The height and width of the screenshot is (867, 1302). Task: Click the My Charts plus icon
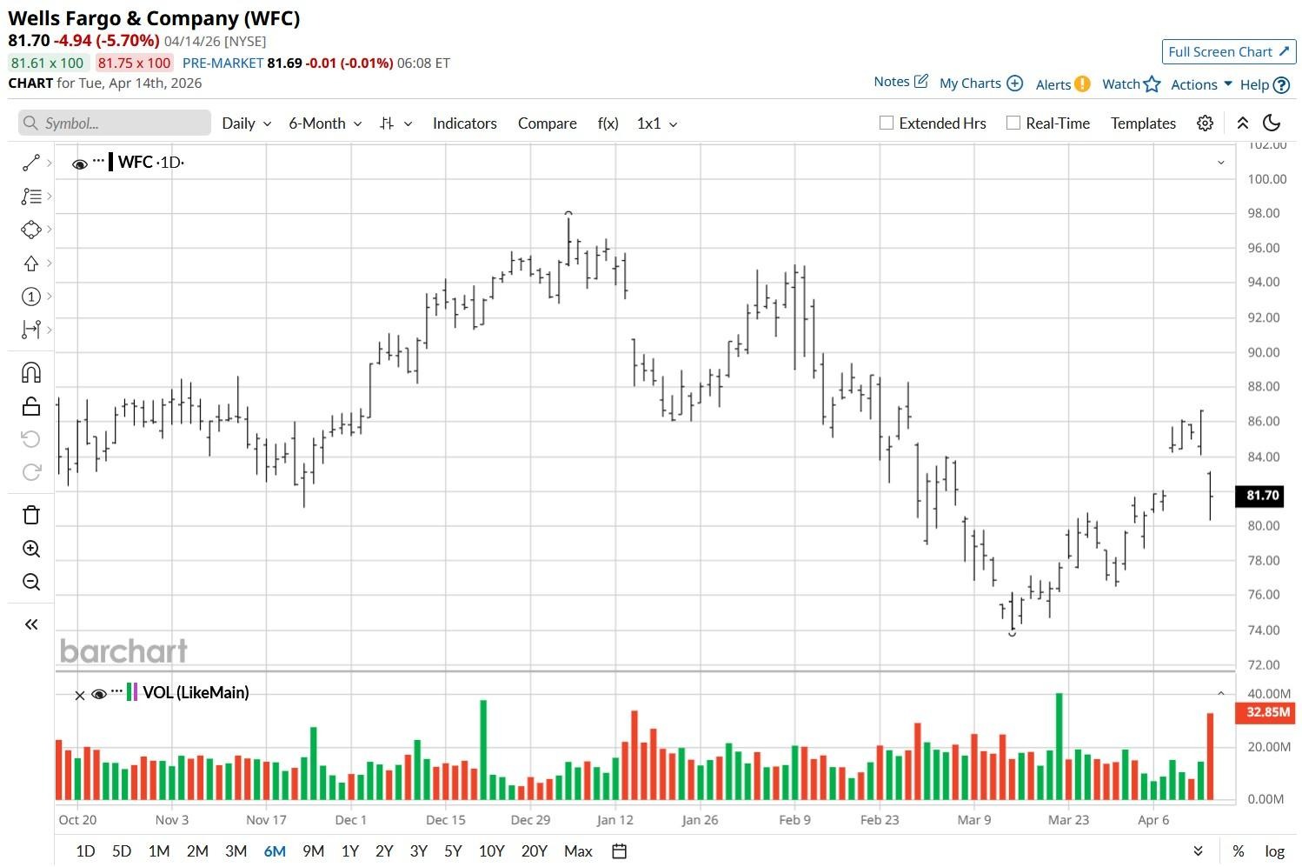tap(1014, 83)
